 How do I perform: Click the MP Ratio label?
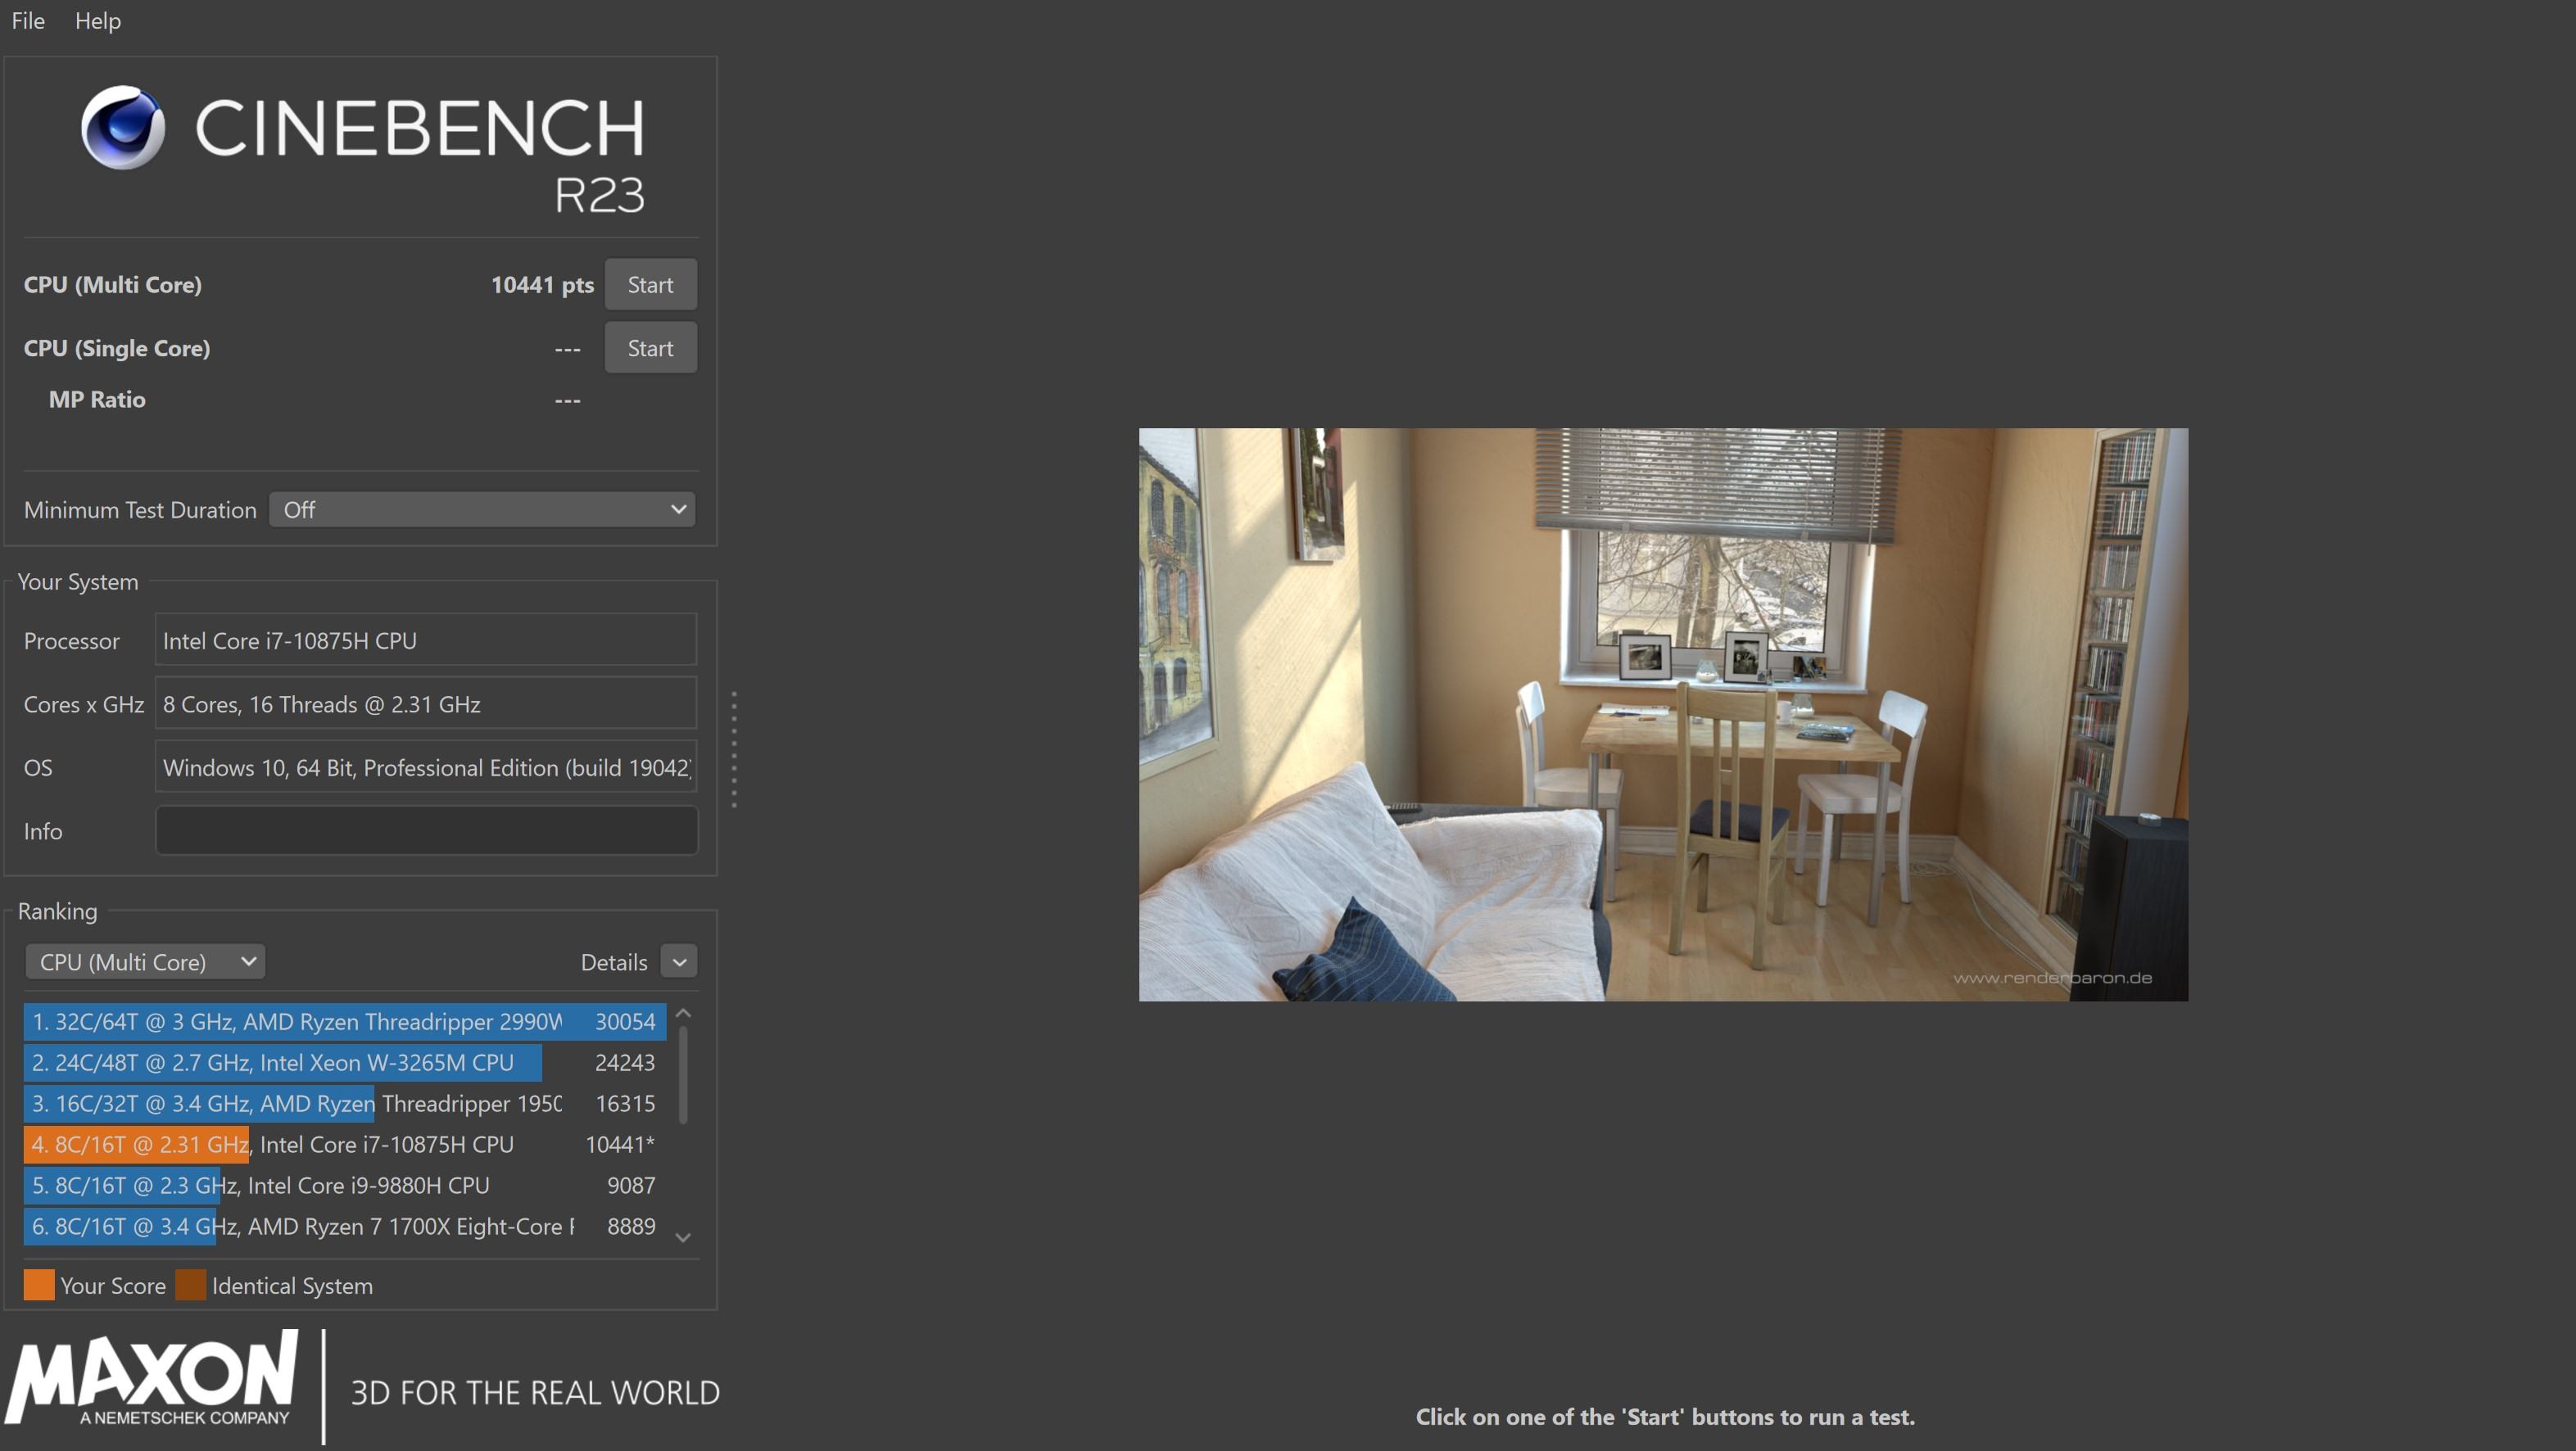point(97,399)
